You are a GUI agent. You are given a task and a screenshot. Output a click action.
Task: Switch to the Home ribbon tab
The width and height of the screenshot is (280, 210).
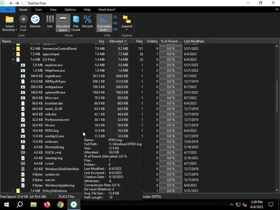[23, 10]
